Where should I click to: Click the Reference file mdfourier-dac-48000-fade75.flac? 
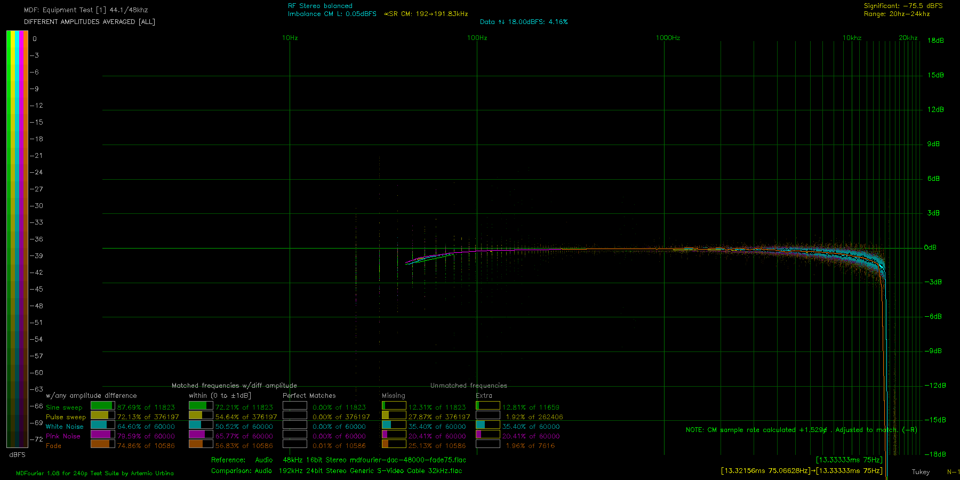point(408,460)
